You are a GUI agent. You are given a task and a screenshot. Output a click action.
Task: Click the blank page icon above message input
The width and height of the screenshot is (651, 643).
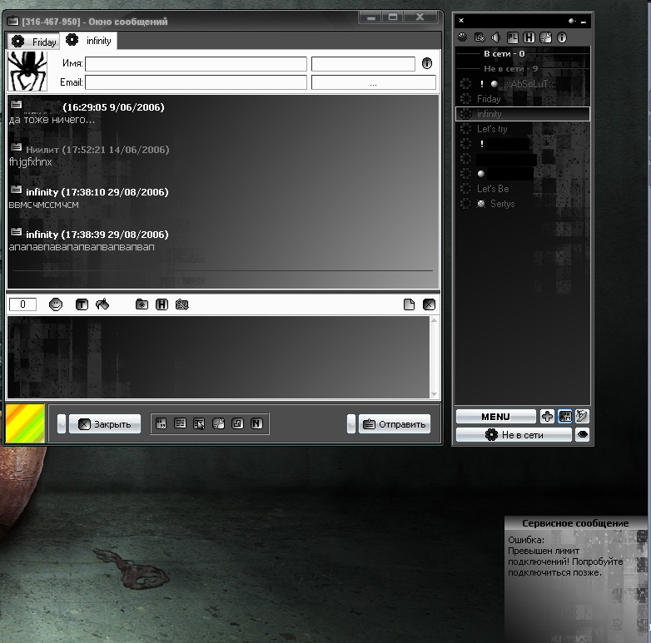[409, 304]
